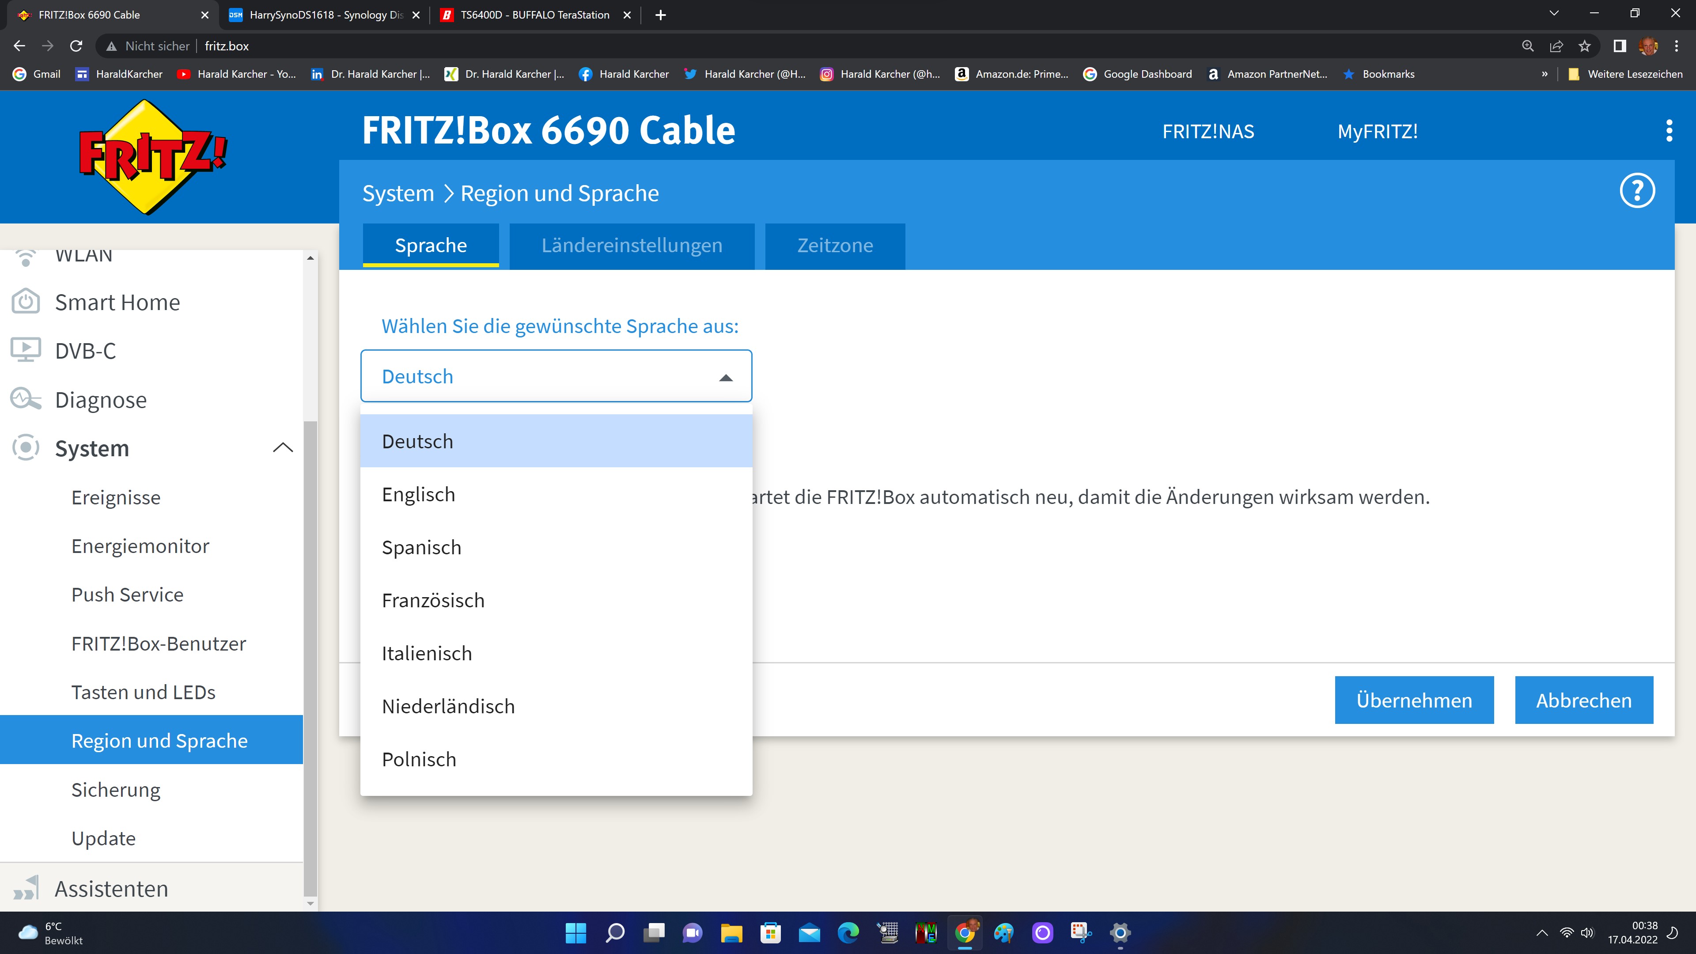This screenshot has height=954, width=1696.
Task: Click the Abbrechen button
Action: 1583,700
